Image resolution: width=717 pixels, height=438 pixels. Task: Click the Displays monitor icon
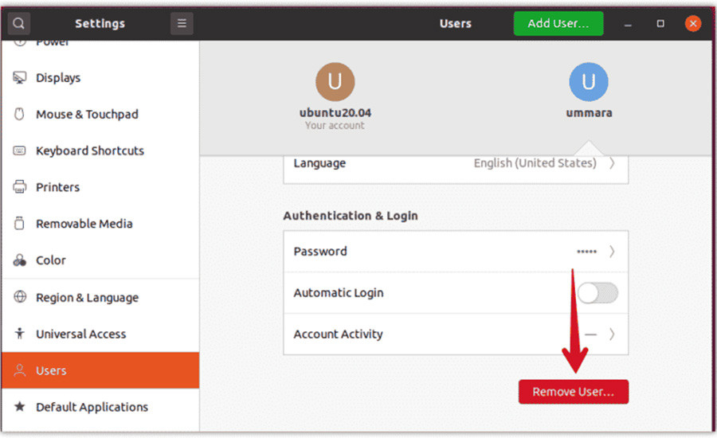click(19, 78)
